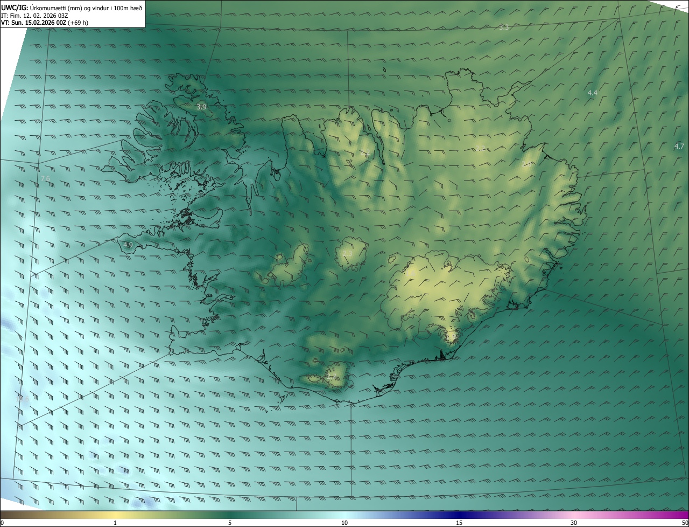Click the colorbar tick label 0
689x527 pixels.
[x=2, y=523]
